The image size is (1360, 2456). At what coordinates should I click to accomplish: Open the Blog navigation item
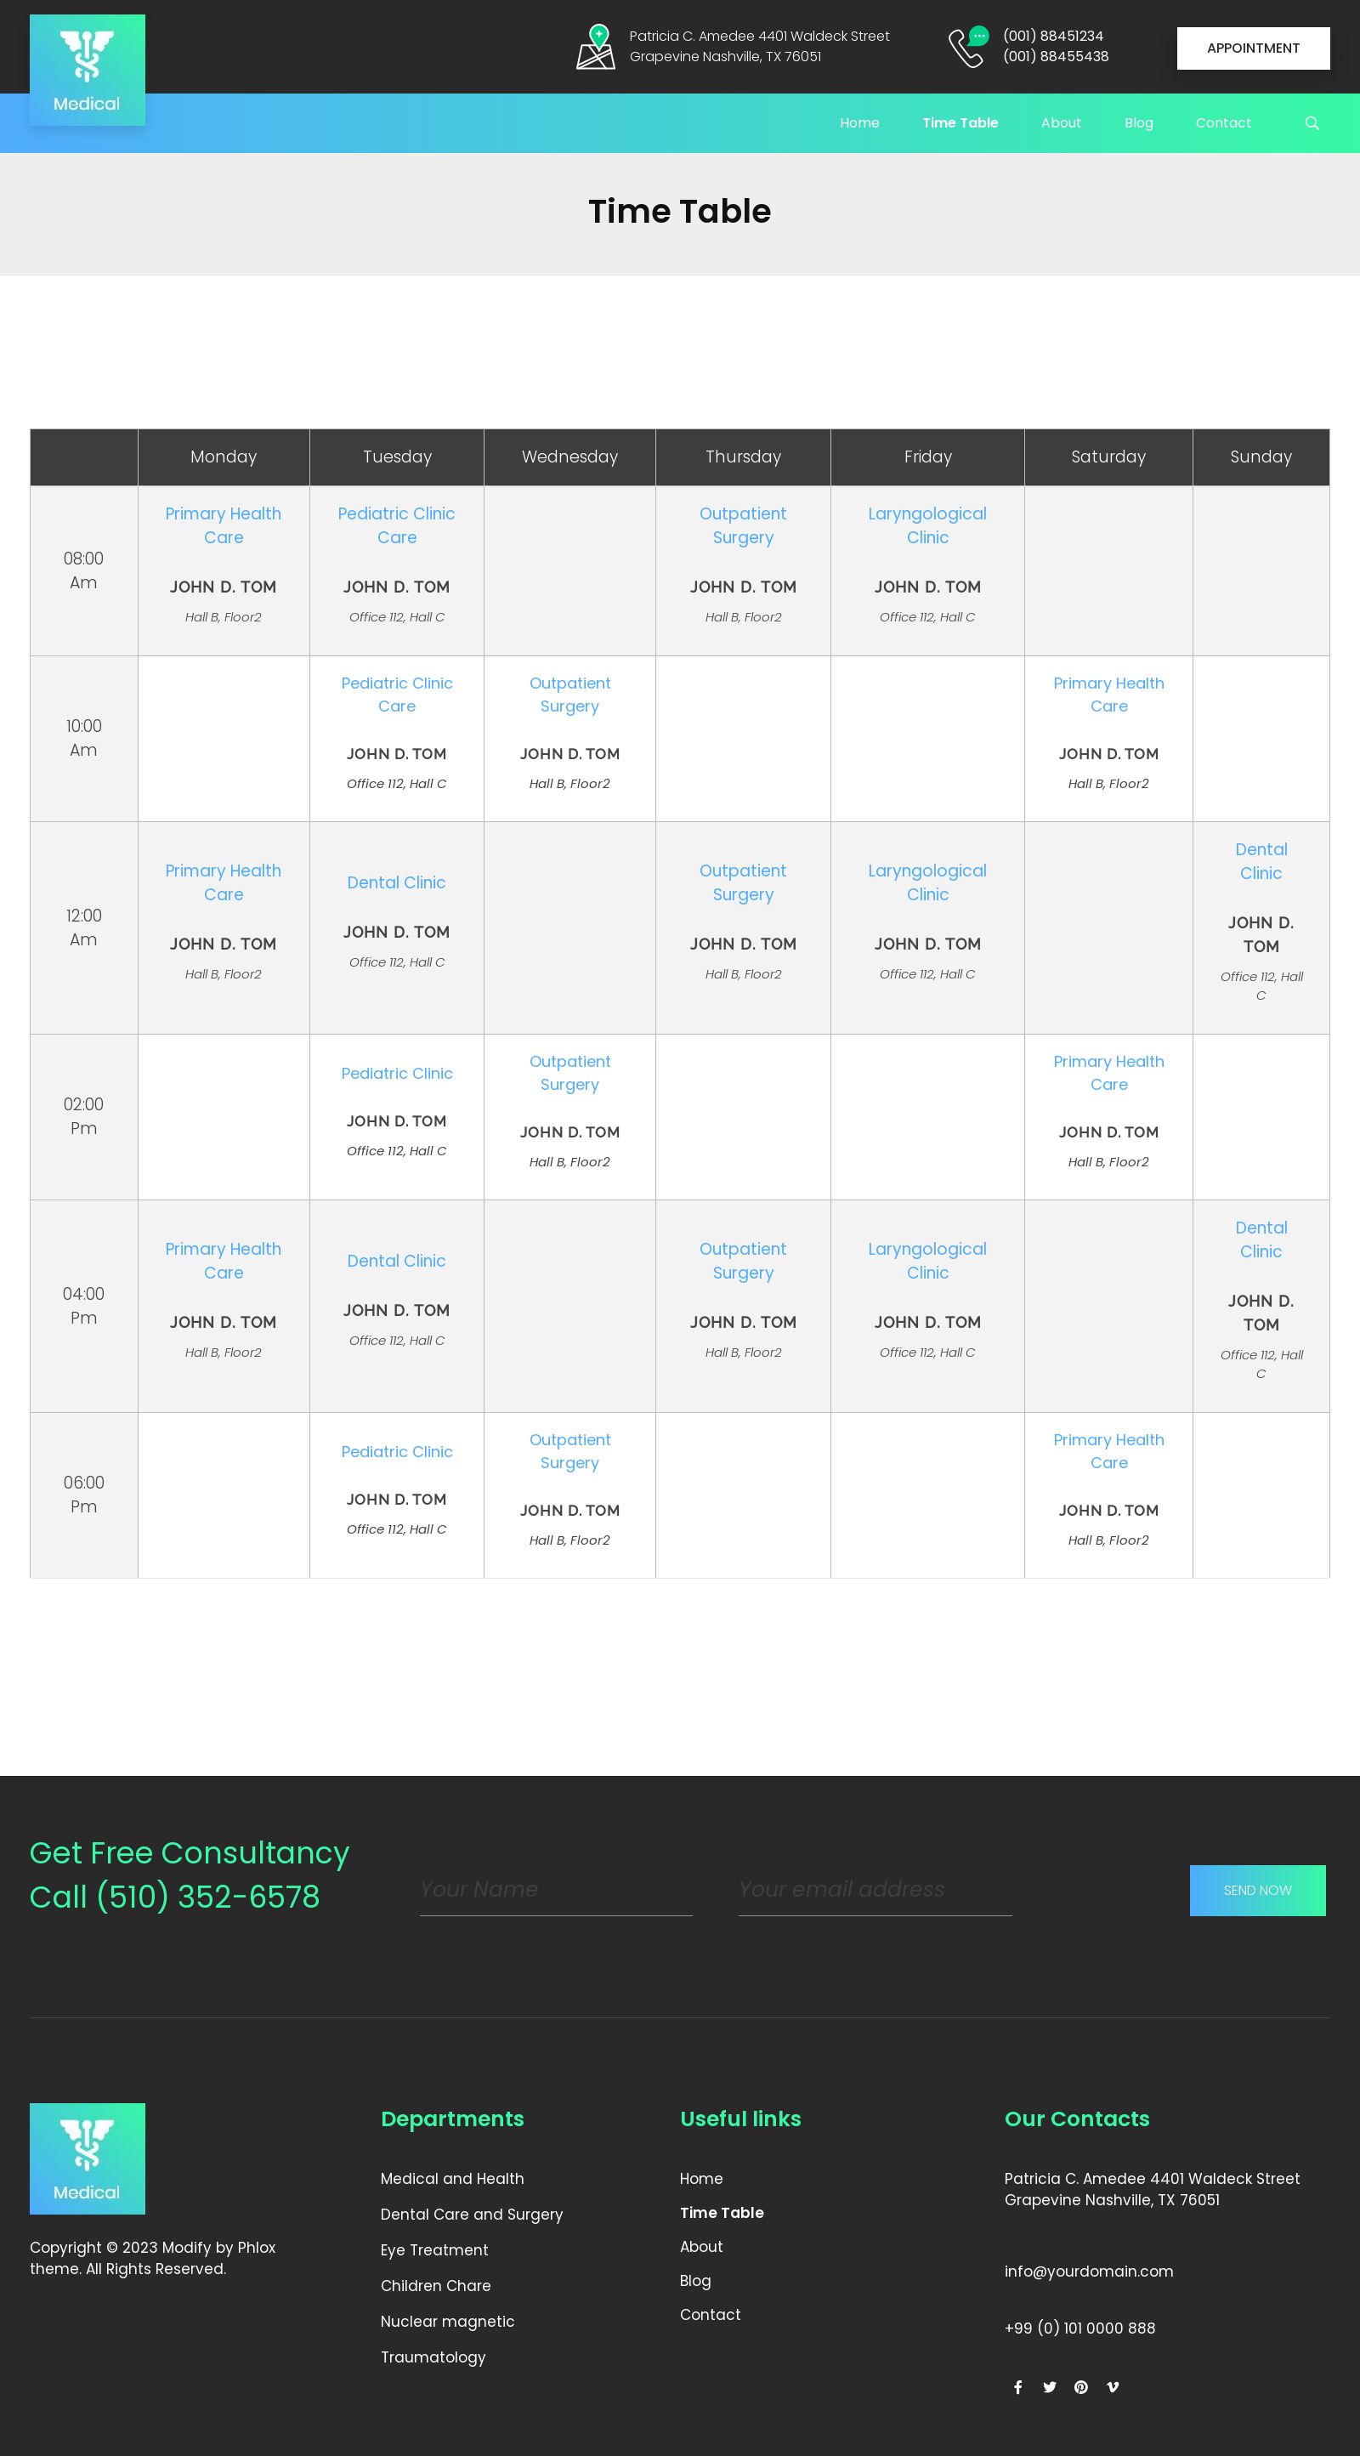coord(1138,123)
